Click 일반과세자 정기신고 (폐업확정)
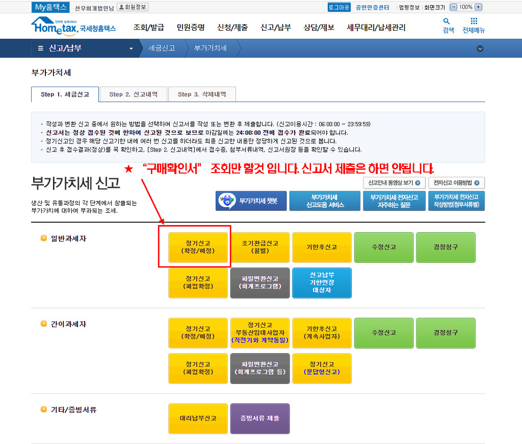Viewport: 522px width, 444px height. pos(198,283)
